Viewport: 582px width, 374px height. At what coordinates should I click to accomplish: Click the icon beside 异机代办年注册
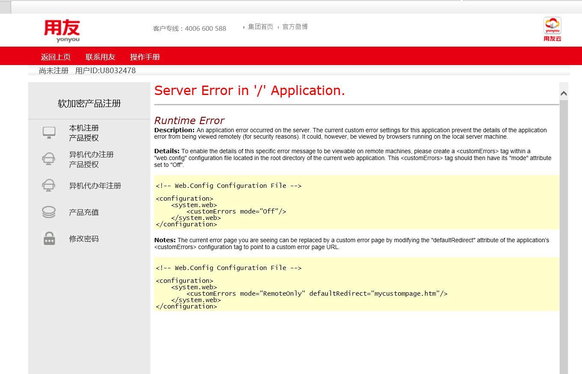coord(49,186)
